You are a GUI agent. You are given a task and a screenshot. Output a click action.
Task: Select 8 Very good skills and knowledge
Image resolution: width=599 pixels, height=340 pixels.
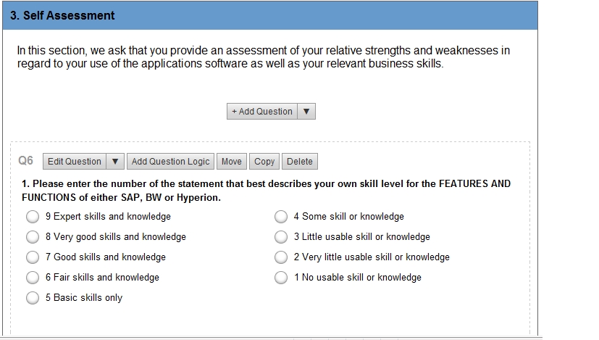(33, 237)
